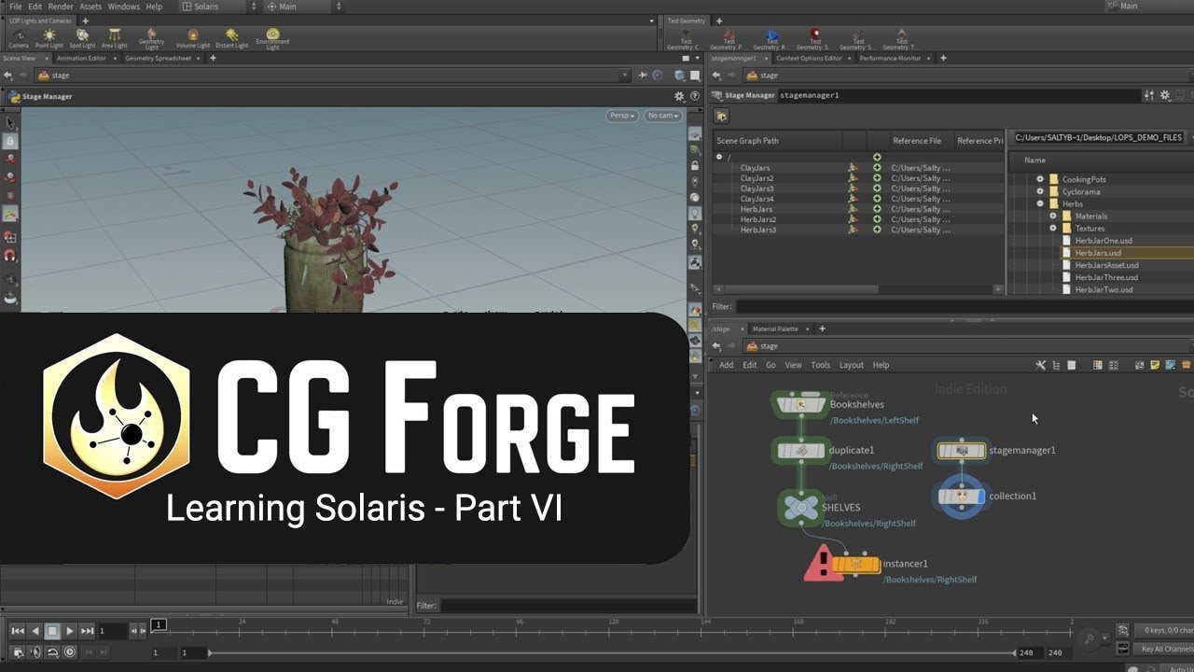Collapse the Herbs folder
This screenshot has width=1194, height=672.
pyautogui.click(x=1040, y=203)
